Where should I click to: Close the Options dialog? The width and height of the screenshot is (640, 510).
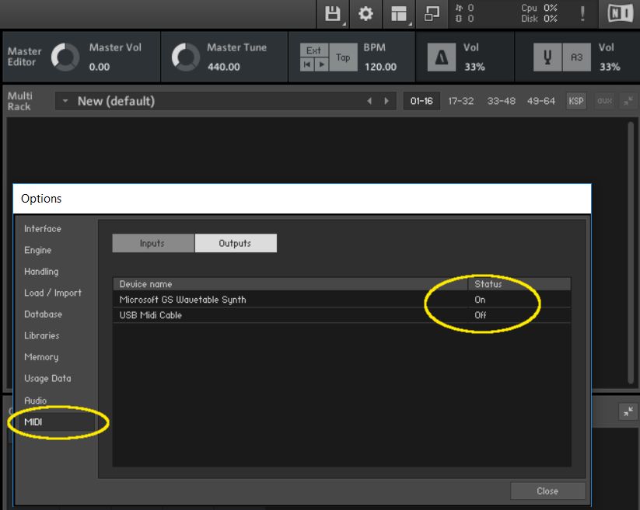(547, 491)
